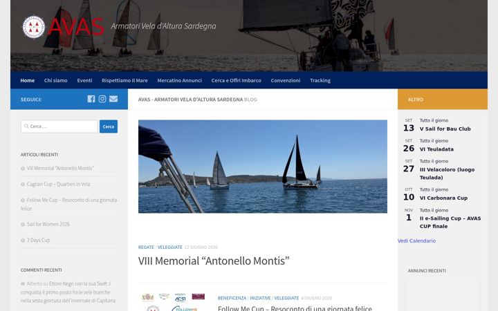Open the VI Carbonara Cup event

point(443,198)
